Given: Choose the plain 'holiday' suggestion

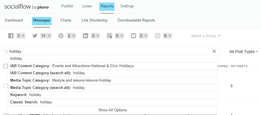Looking at the screenshot, I should click(113, 59).
